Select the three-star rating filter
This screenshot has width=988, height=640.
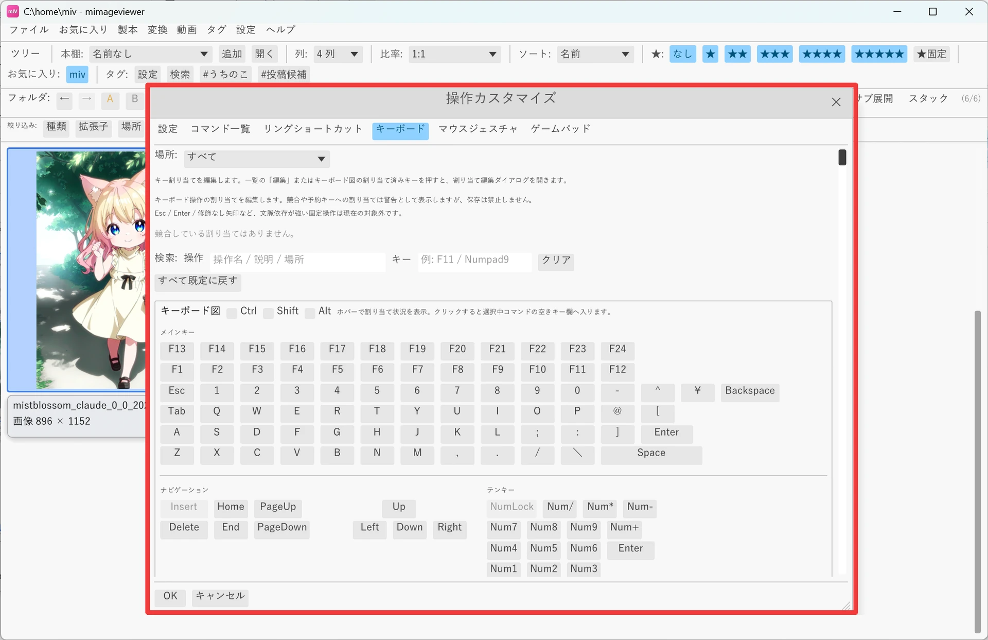pos(774,54)
